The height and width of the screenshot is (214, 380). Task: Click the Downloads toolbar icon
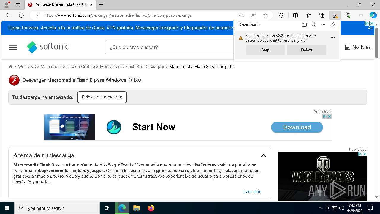tap(335, 15)
